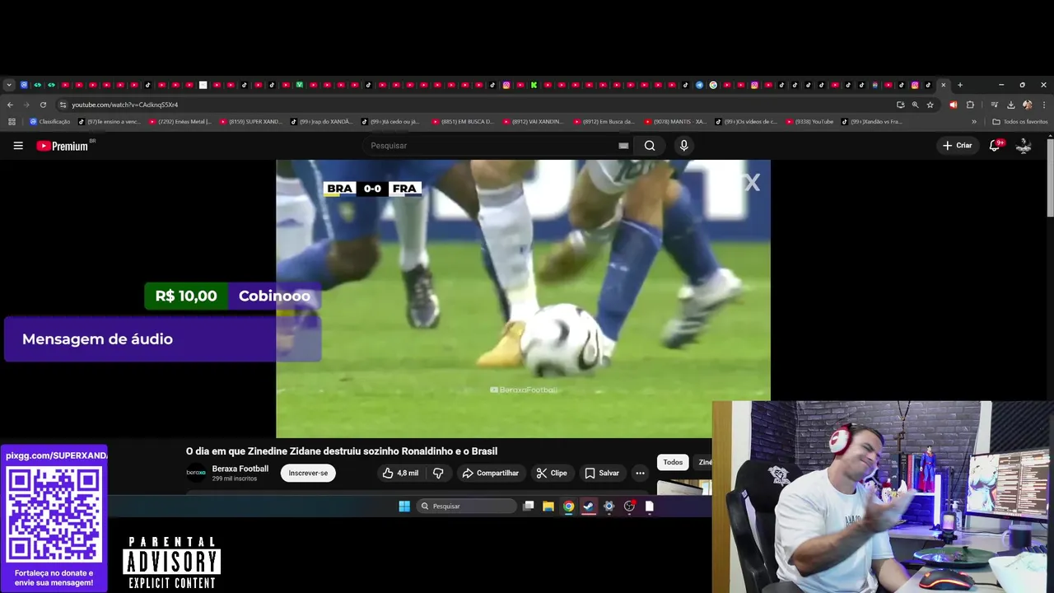Viewport: 1054px width, 593px height.
Task: Open Chrome icon on the taskbar
Action: tap(568, 507)
